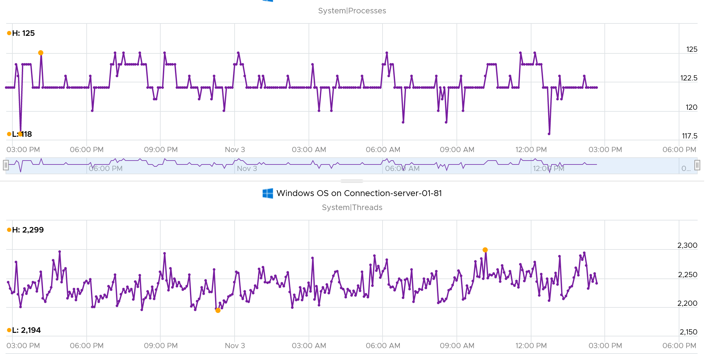This screenshot has width=710, height=354.
Task: Click the 06:00 PM label in range navigator
Action: [106, 169]
